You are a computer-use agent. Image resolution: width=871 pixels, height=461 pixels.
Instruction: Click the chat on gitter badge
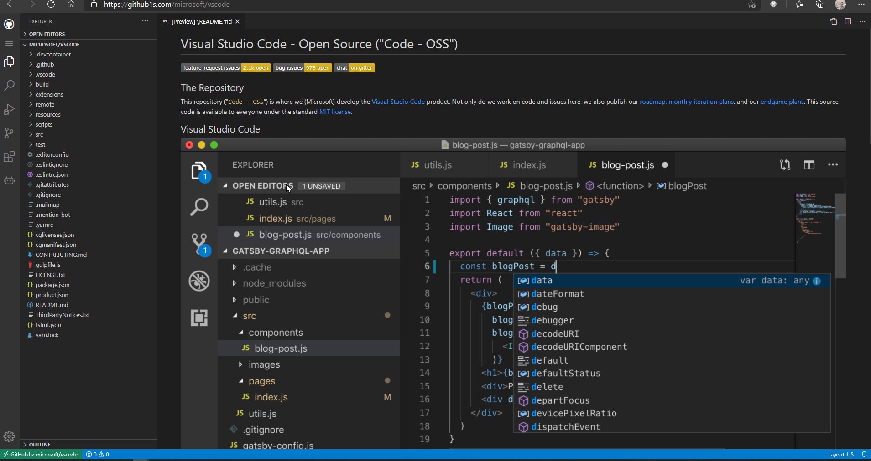pos(355,68)
